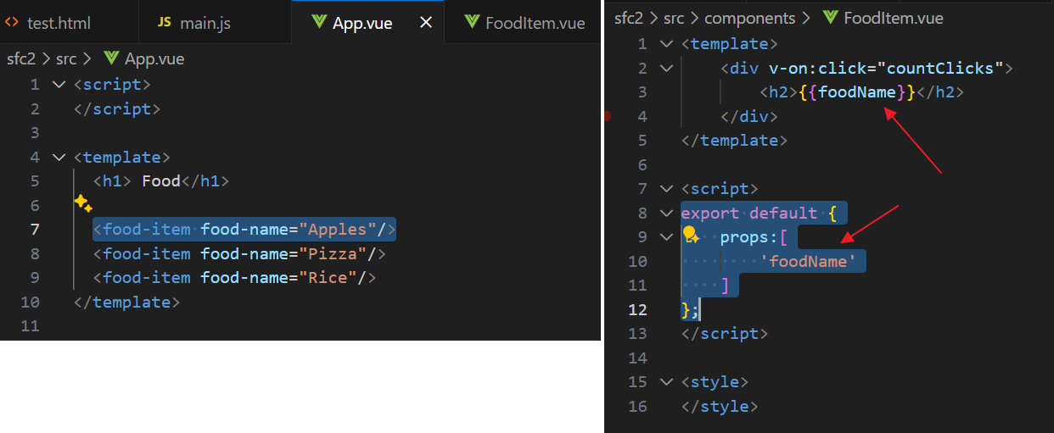This screenshot has height=433, width=1054.
Task: Fold the props array at line 9
Action: (x=666, y=237)
